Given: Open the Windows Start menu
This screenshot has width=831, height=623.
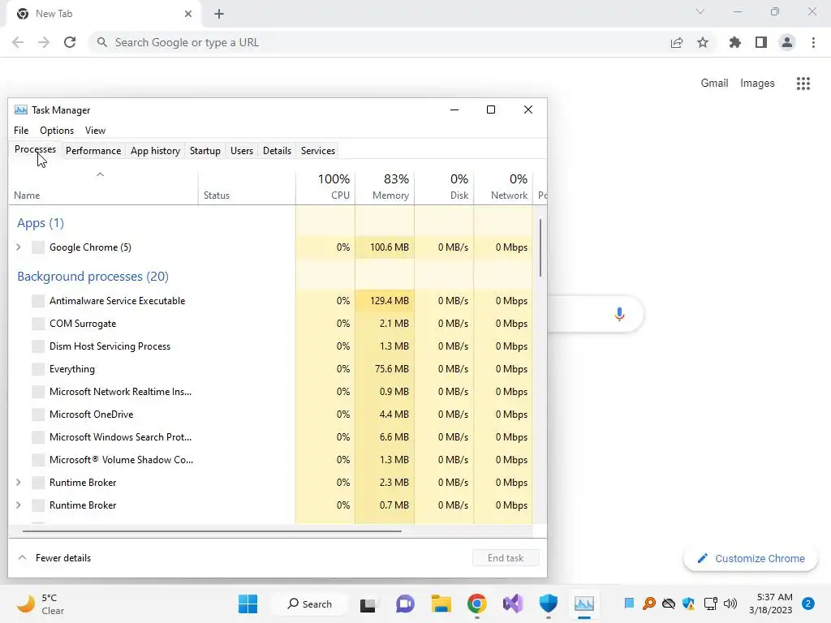Looking at the screenshot, I should click(248, 604).
